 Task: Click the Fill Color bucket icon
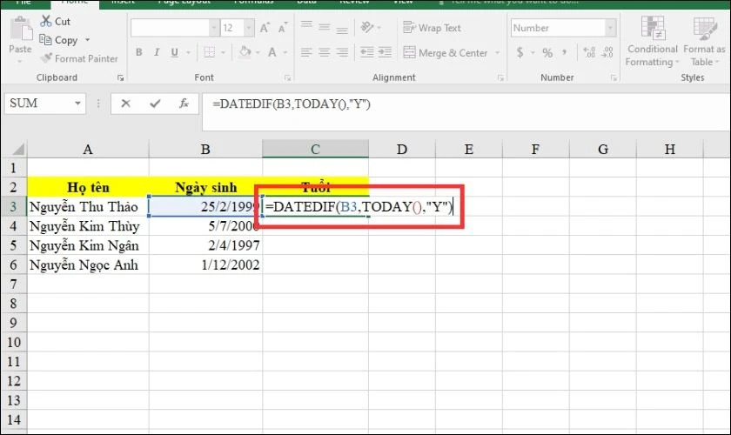click(245, 51)
